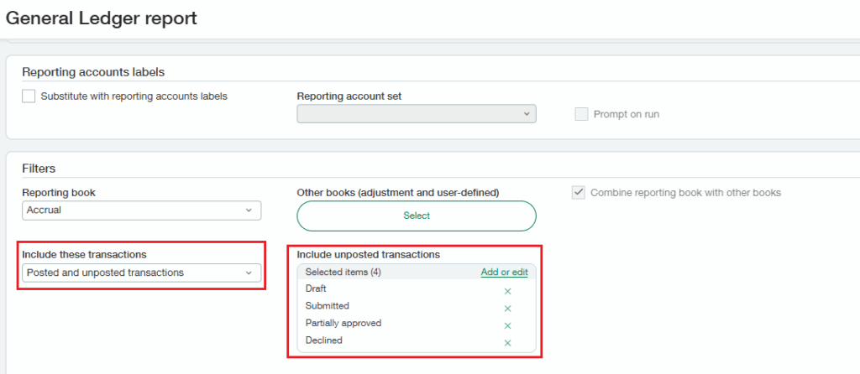Remove Submitted using its X icon
860x374 pixels.
tap(507, 309)
